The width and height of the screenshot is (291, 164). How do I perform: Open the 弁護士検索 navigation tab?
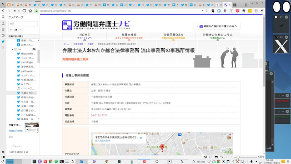tap(129, 36)
